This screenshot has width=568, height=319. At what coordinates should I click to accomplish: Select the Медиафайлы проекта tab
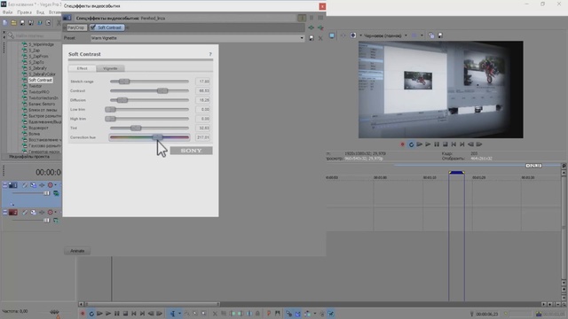tap(29, 157)
